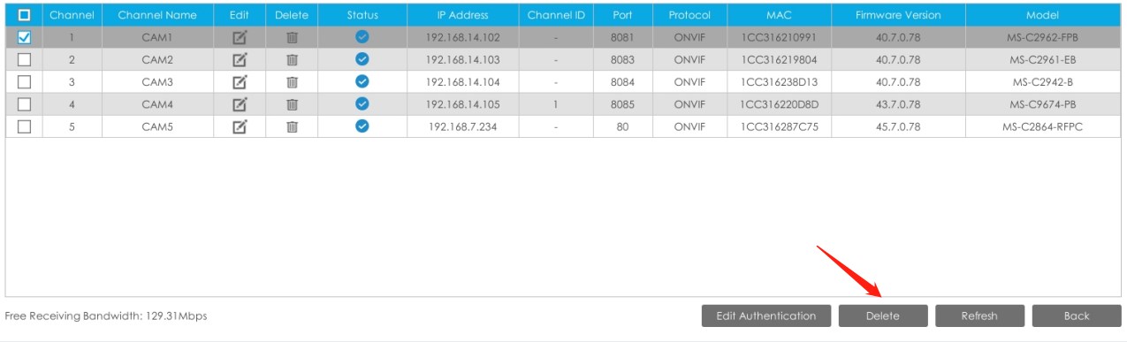Select the IP Address column header
Screen dimensions: 1127x342
[464, 15]
